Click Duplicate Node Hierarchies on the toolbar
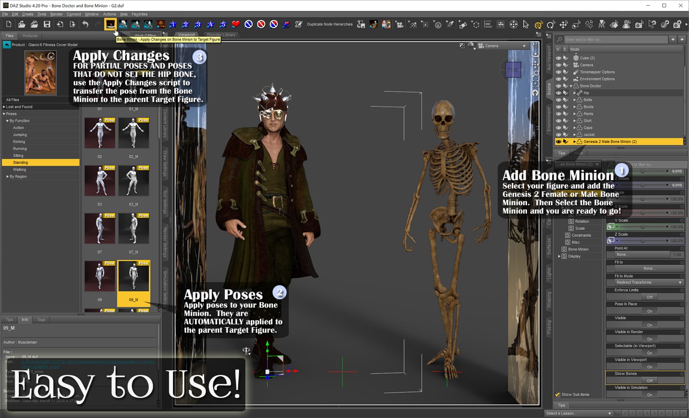This screenshot has width=689, height=418. pyautogui.click(x=330, y=24)
